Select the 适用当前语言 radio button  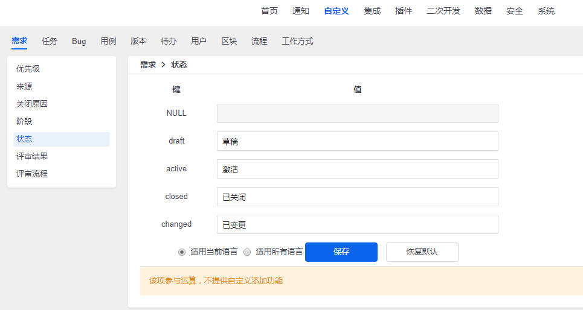pyautogui.click(x=182, y=252)
